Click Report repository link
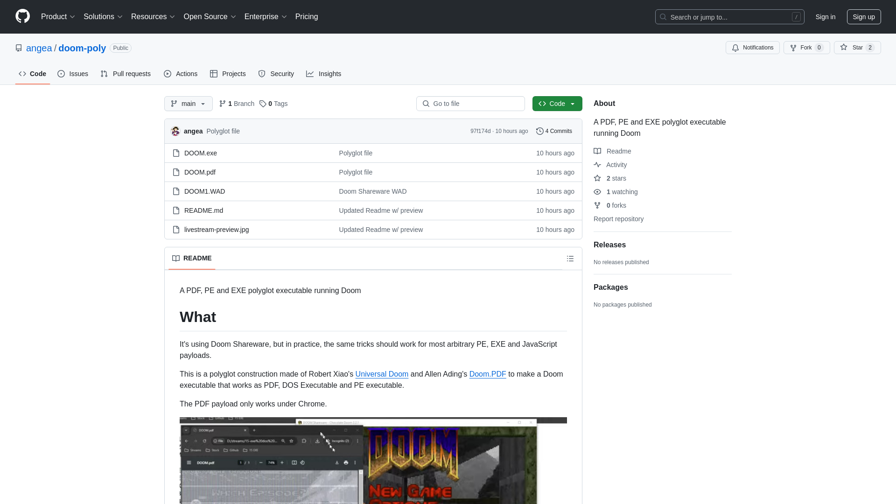896x504 pixels. pyautogui.click(x=618, y=219)
